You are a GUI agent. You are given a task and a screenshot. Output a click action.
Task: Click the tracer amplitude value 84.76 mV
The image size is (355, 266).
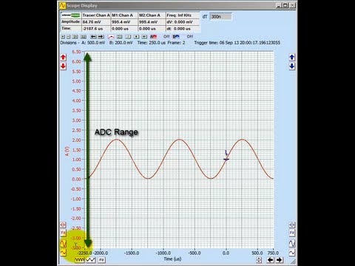click(96, 22)
